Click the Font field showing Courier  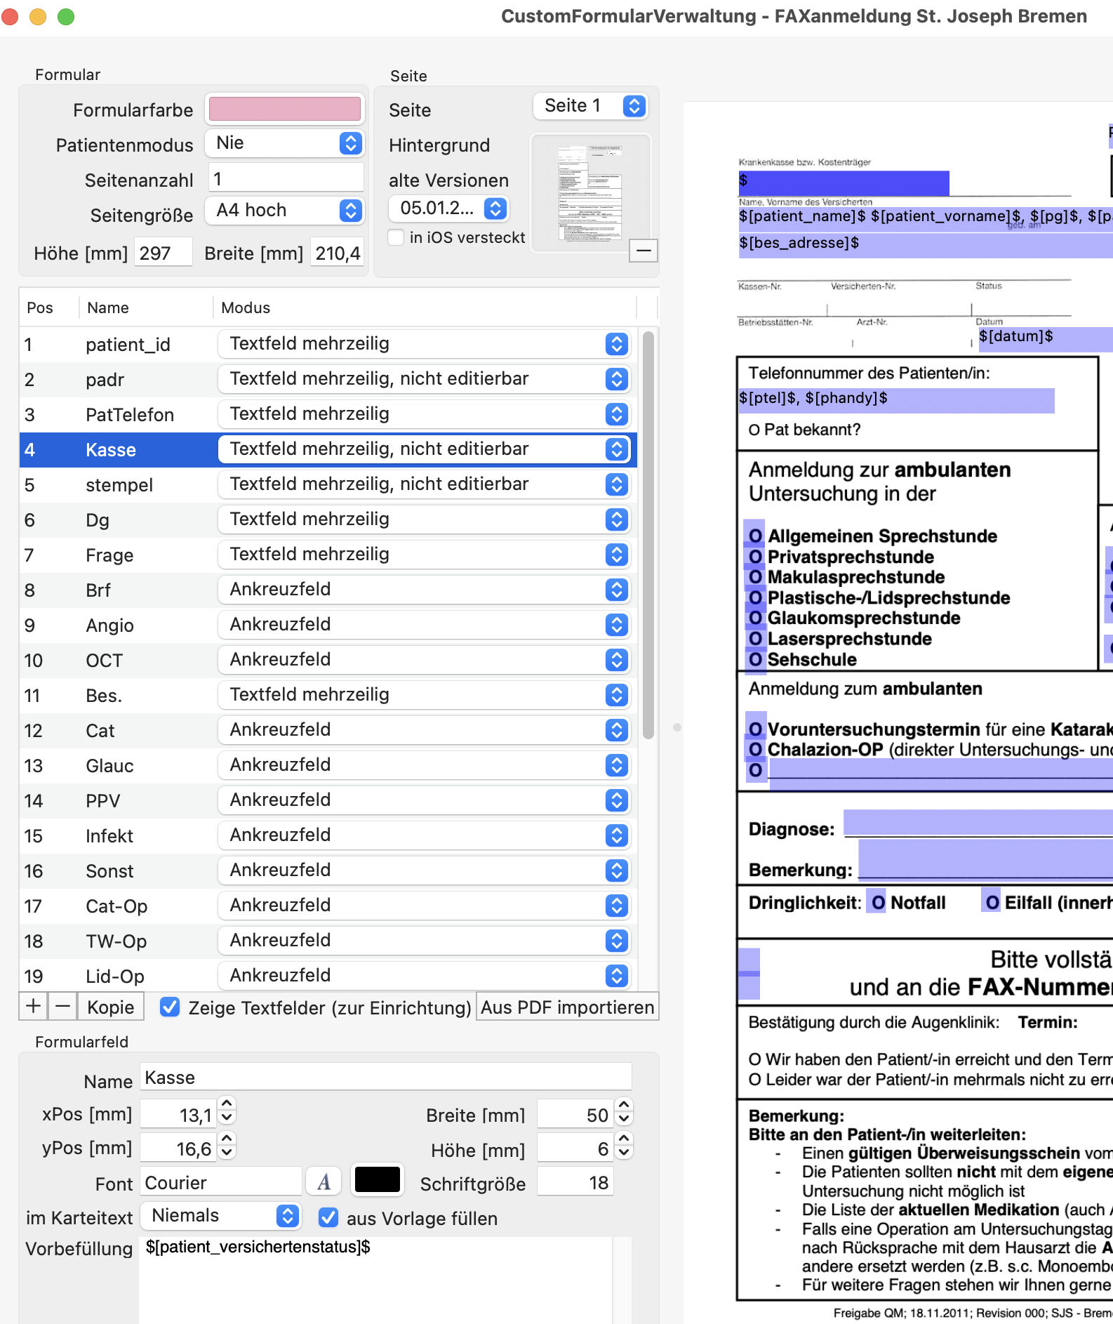pyautogui.click(x=221, y=1181)
